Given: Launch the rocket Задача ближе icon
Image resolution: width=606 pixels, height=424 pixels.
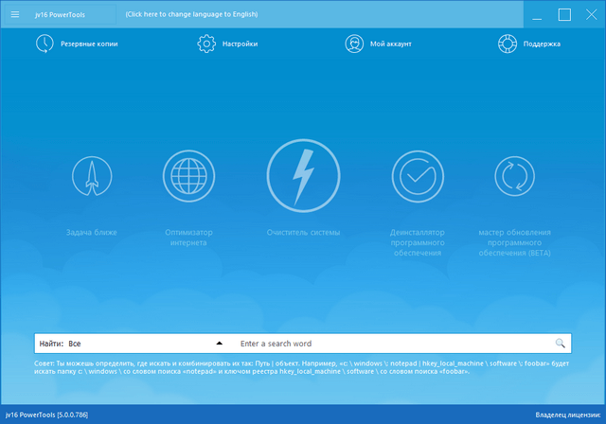Looking at the screenshot, I should 92,176.
